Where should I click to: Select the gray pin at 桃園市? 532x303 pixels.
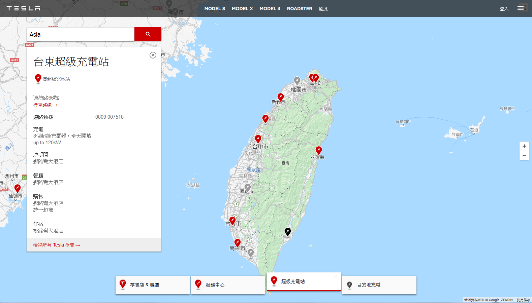coord(297,81)
